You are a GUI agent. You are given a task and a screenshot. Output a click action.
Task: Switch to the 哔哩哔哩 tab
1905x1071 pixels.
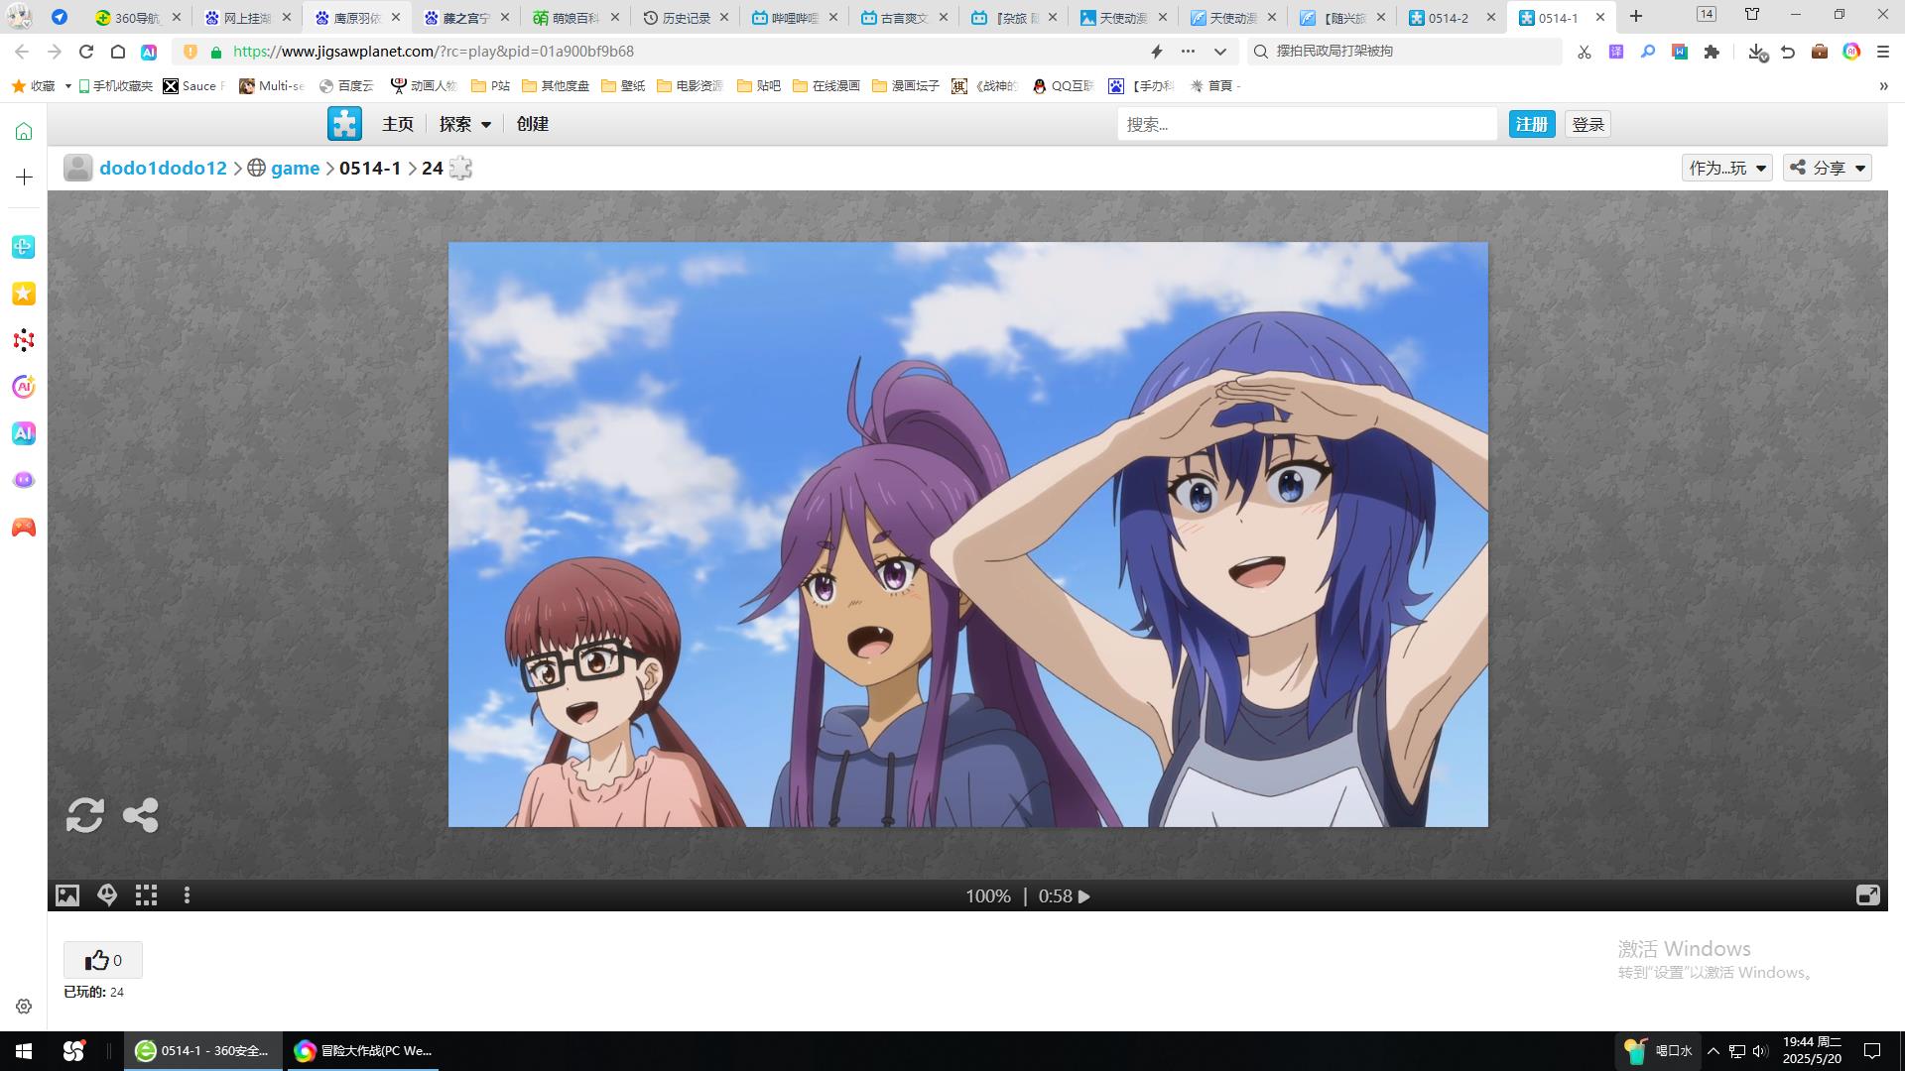pos(795,18)
